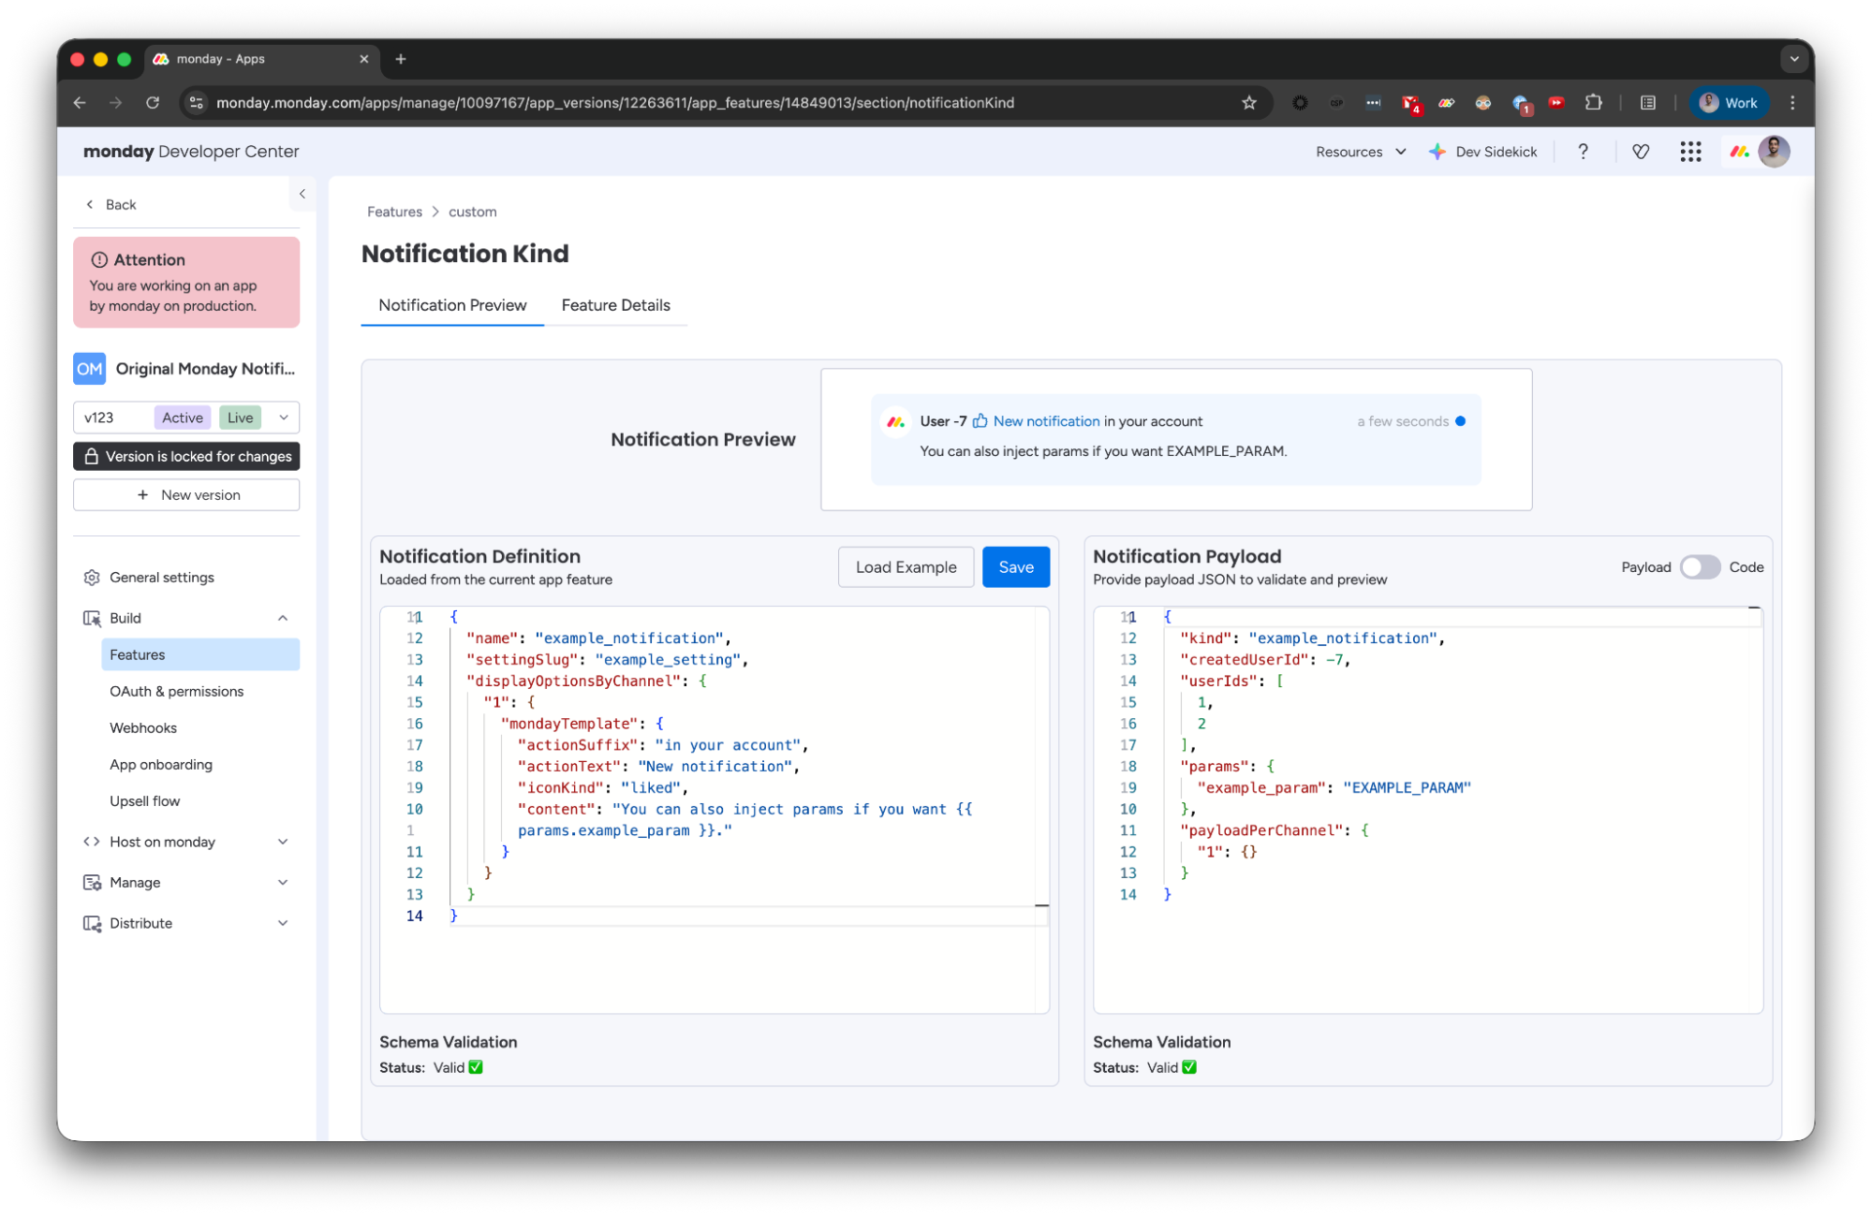Image resolution: width=1872 pixels, height=1217 pixels.
Task: Click "createdUserId" line in payload editor
Action: pyautogui.click(x=1264, y=660)
